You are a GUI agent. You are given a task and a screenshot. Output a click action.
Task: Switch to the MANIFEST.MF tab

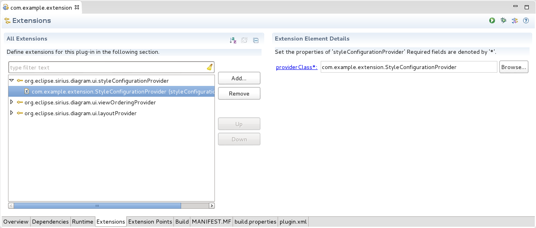tap(212, 222)
